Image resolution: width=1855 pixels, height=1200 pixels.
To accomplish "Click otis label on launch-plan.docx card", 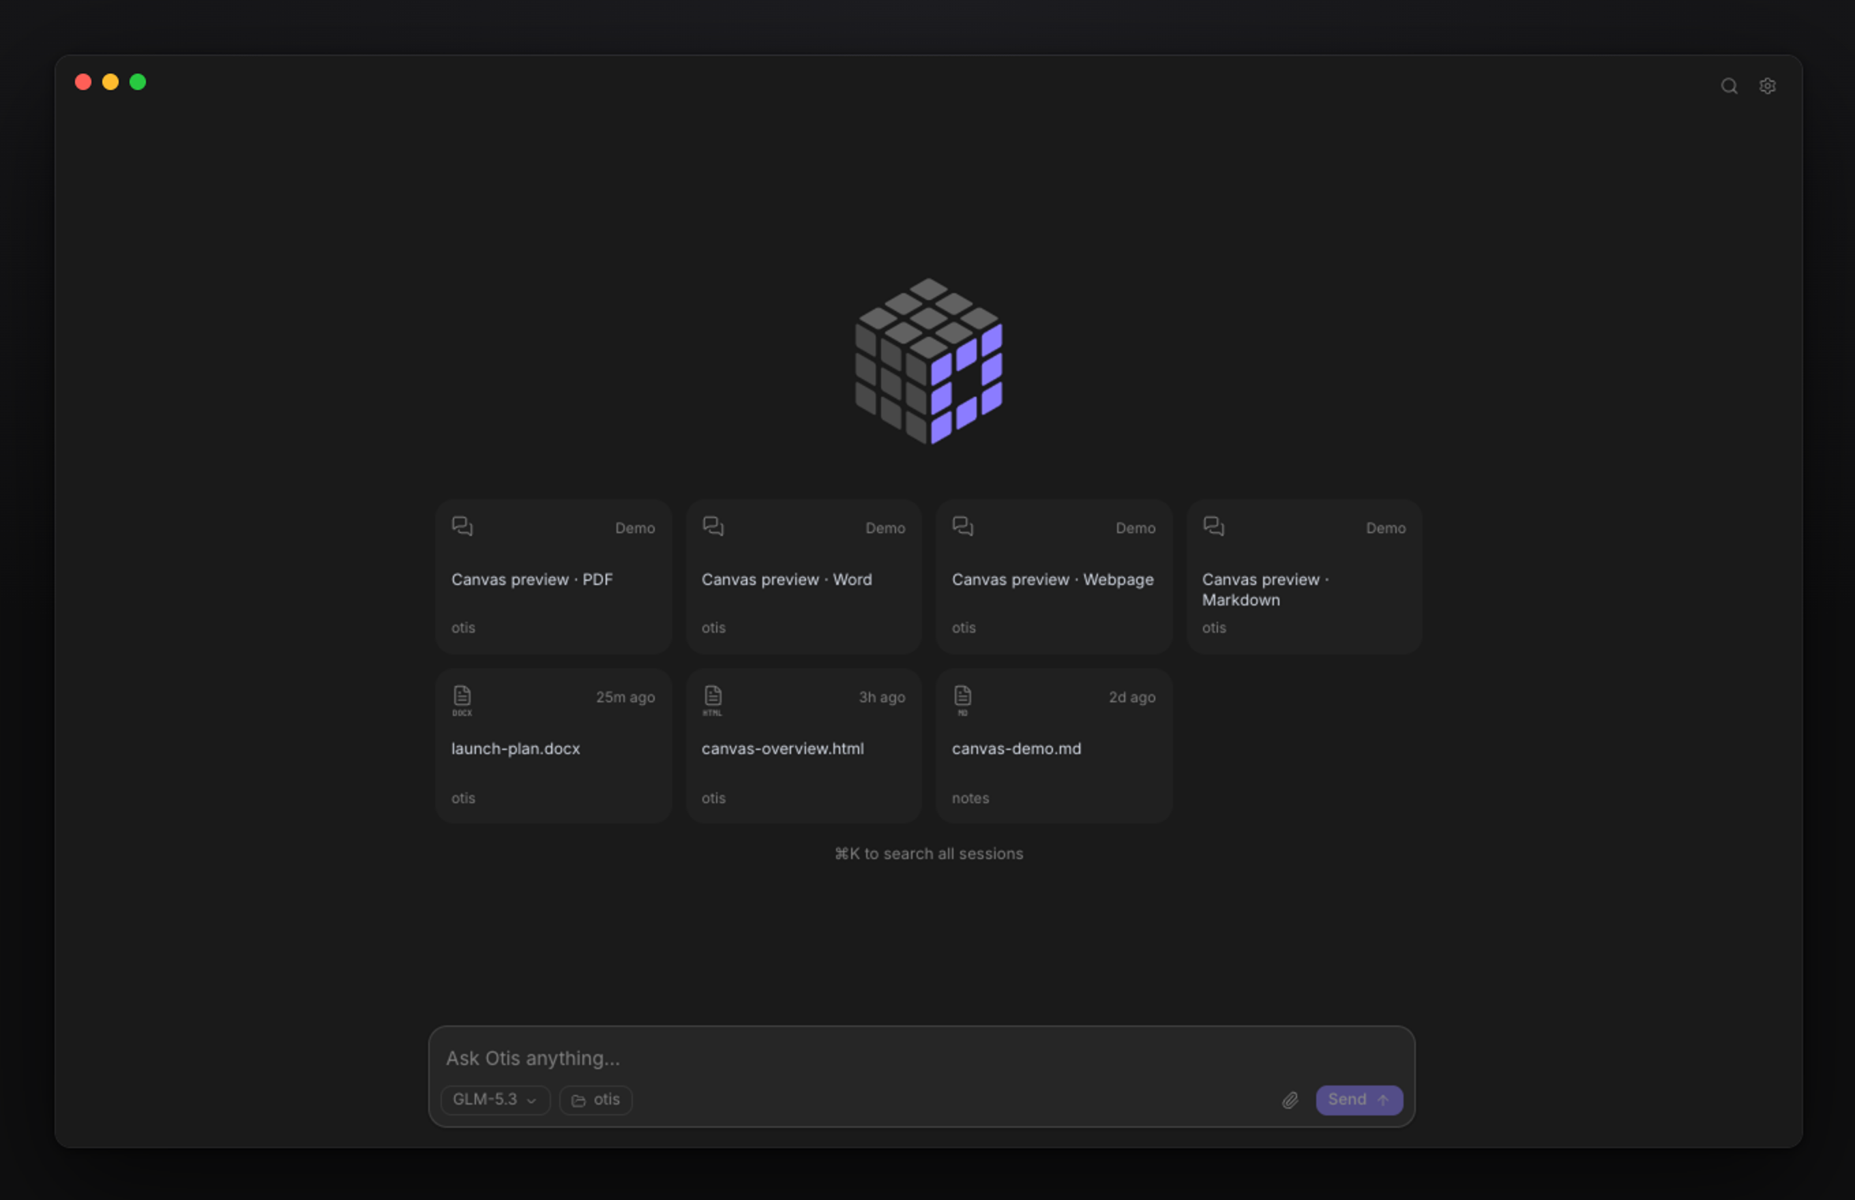I will pyautogui.click(x=463, y=798).
